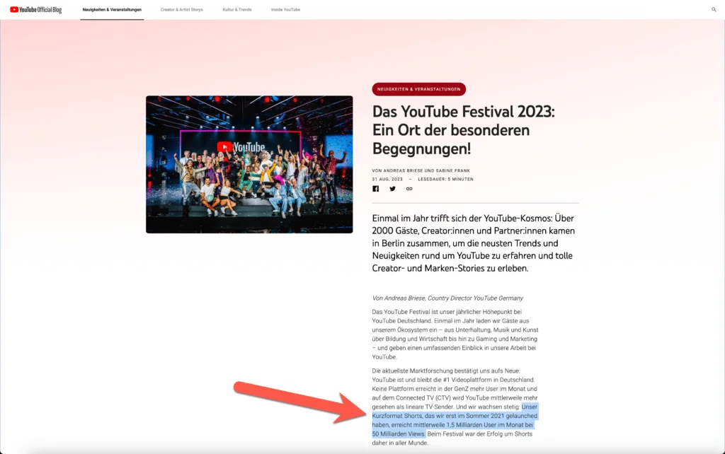Click the text Die aktuellste Marktforschung bestätigt
Screen dimensions: 725x454
point(446,371)
